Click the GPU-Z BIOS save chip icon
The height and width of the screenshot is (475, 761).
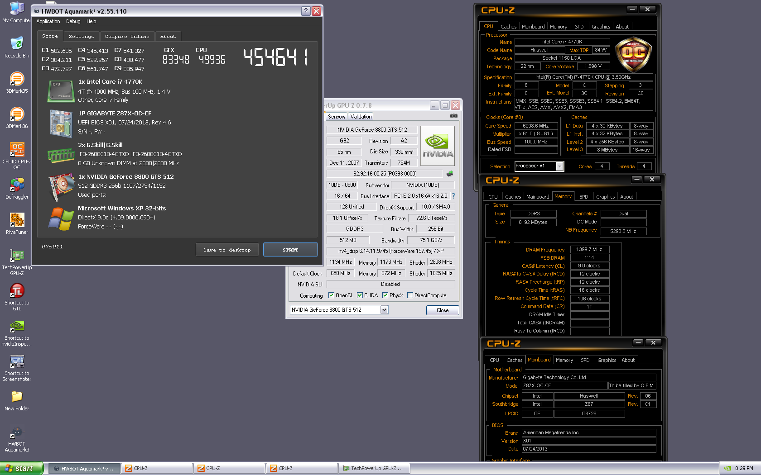(450, 174)
